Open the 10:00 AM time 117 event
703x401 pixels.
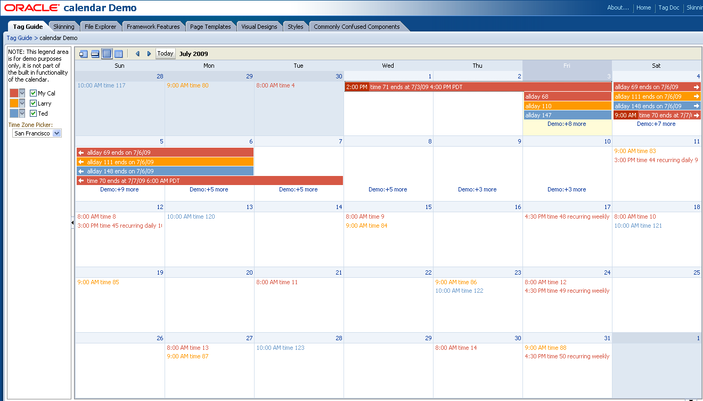(x=102, y=85)
